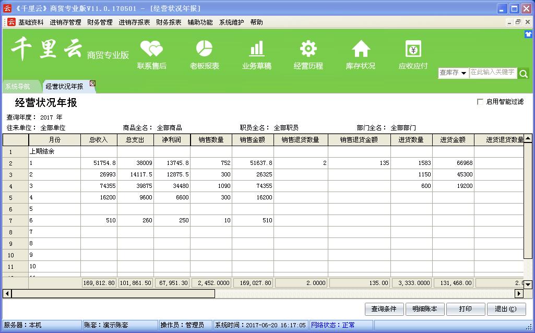This screenshot has width=535, height=333.
Task: Switch to the 系统导航 tab
Action: tap(18, 87)
